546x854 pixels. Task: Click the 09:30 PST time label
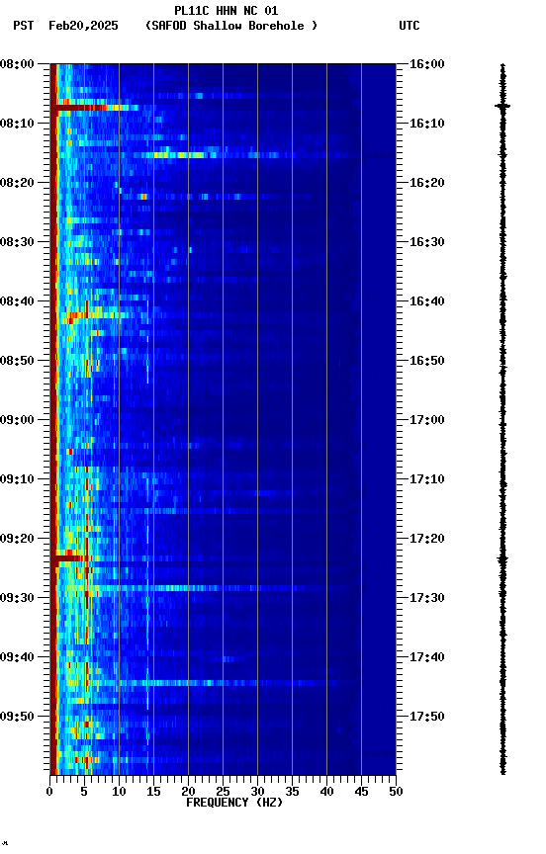(17, 599)
